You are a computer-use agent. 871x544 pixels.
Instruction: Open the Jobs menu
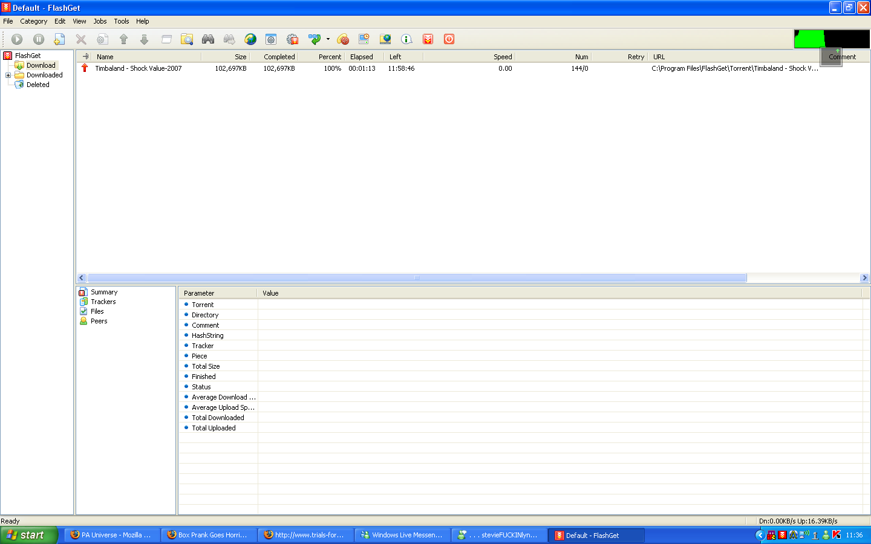[x=100, y=21]
